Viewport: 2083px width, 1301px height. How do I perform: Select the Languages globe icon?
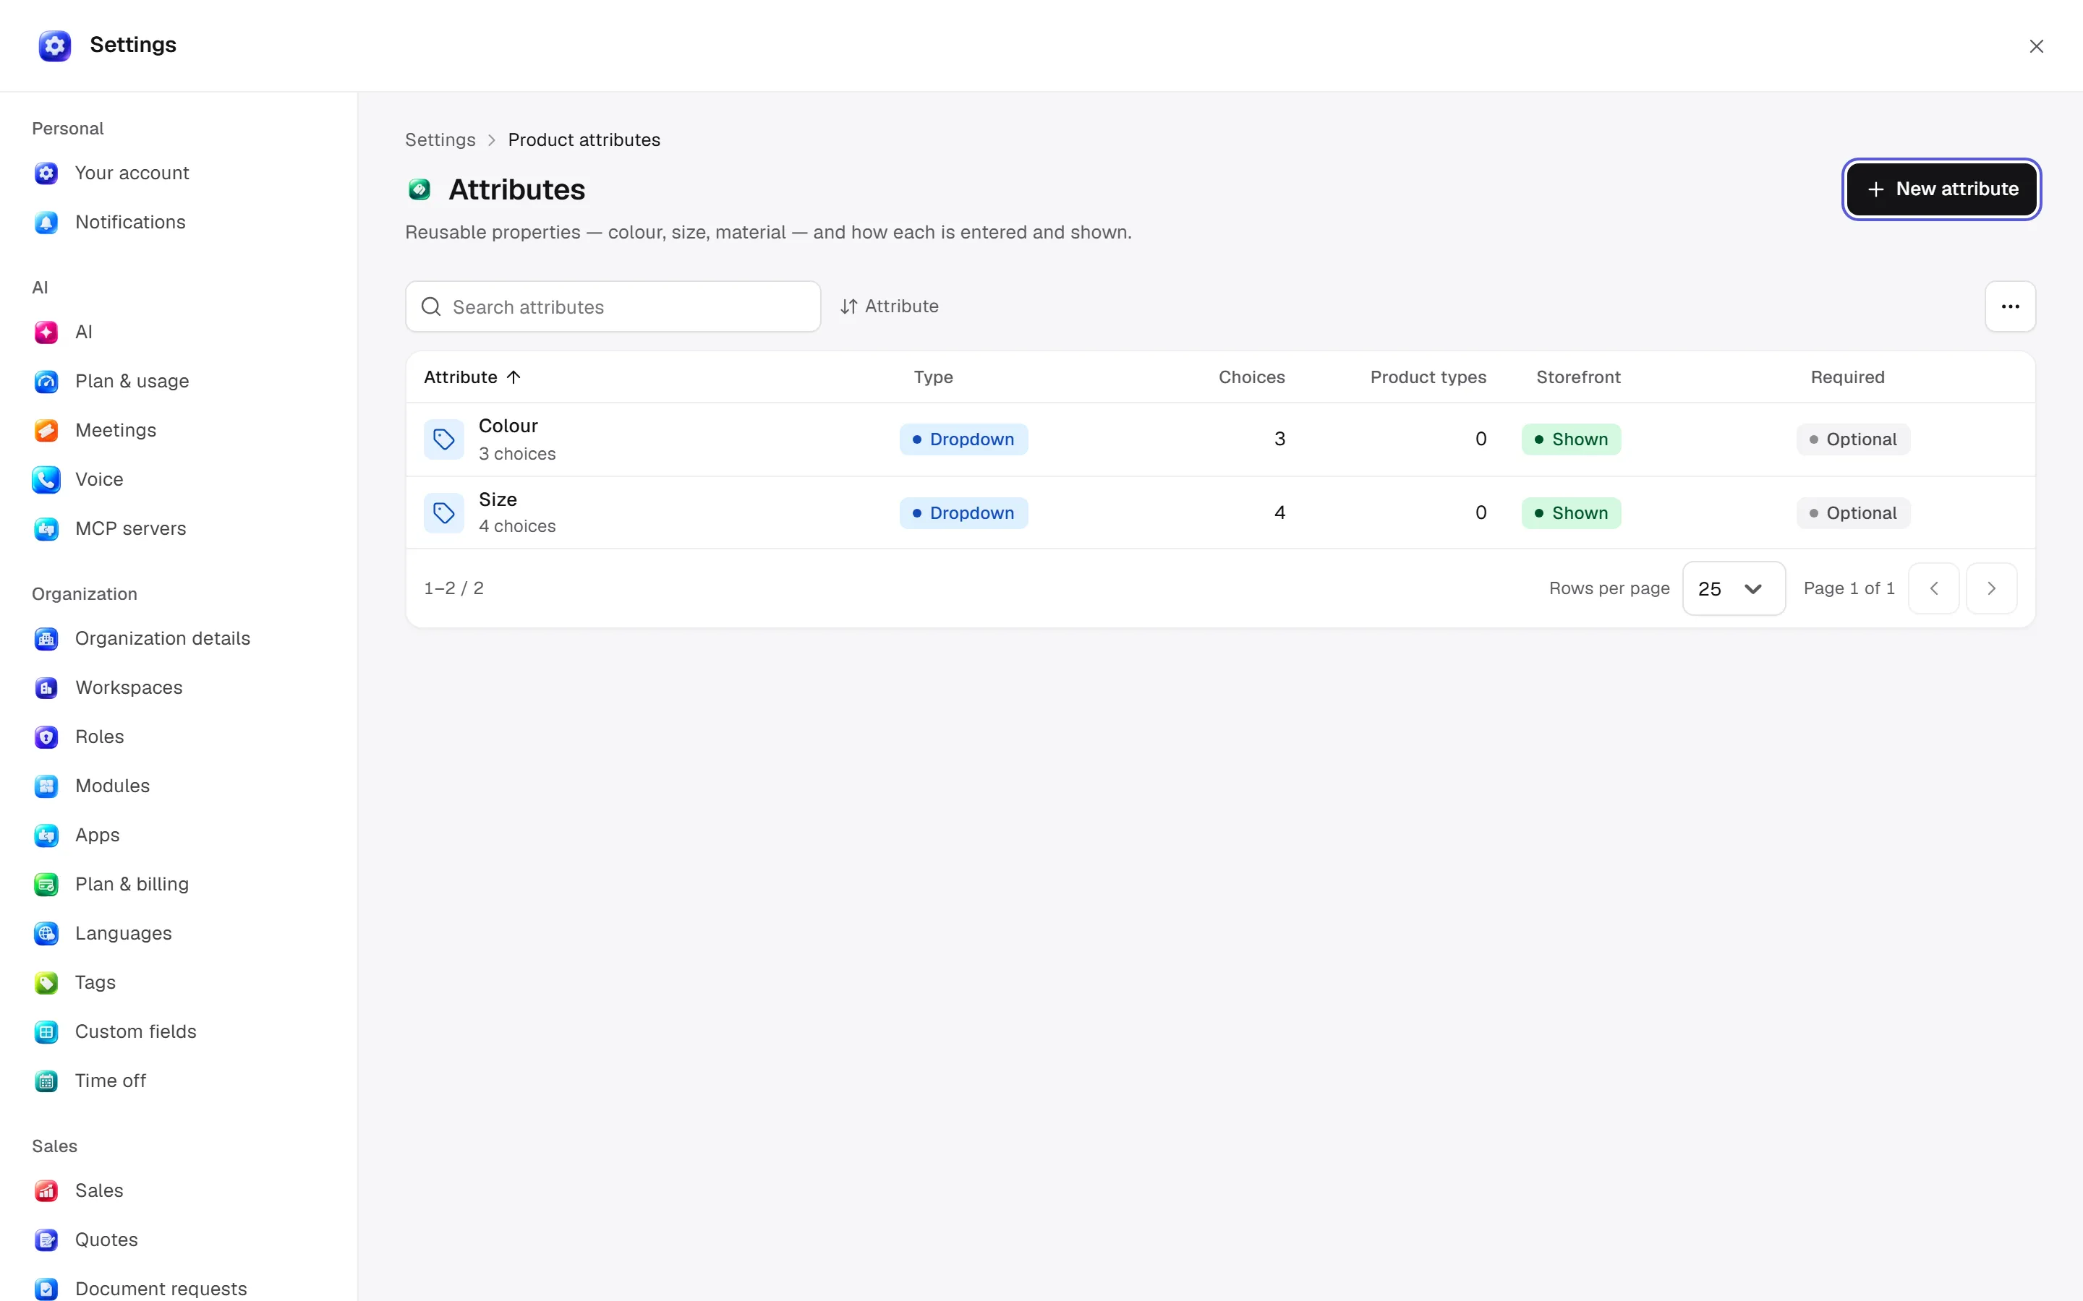pyautogui.click(x=46, y=932)
